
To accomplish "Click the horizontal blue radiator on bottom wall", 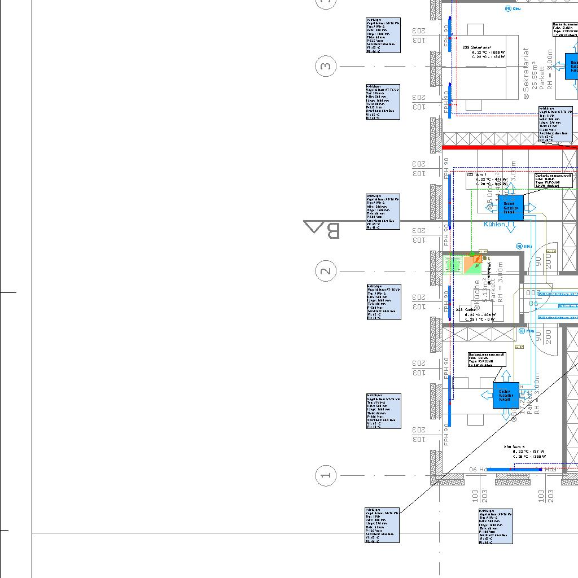I will pos(514,469).
